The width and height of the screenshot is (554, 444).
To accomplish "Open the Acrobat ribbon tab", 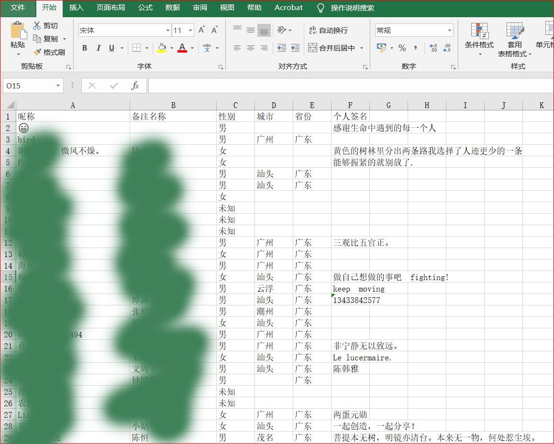I will click(288, 8).
